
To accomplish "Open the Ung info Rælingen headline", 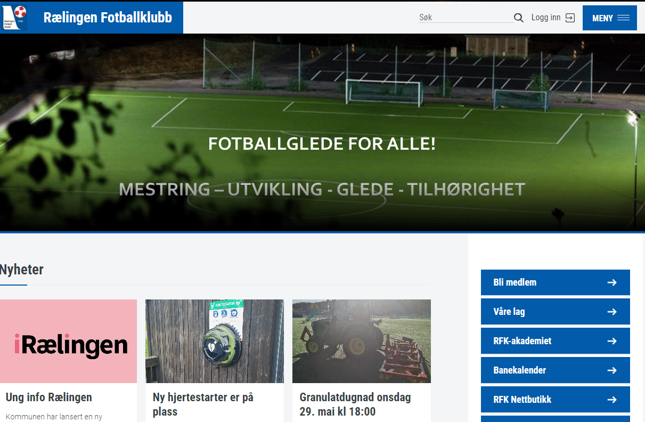I will 49,397.
